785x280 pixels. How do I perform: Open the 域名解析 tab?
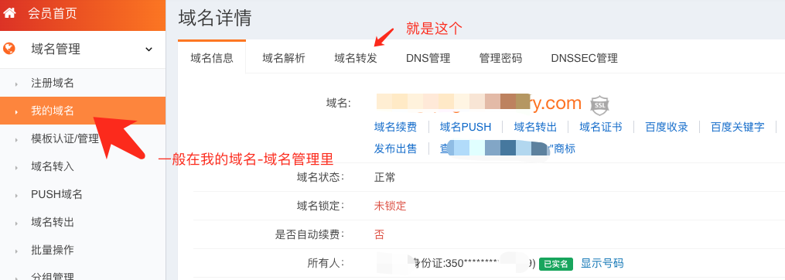tap(284, 58)
